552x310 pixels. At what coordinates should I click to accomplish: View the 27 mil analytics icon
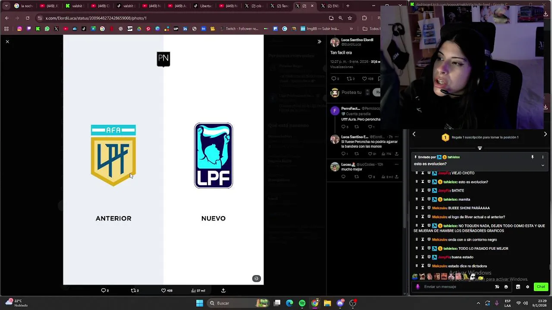point(198,291)
